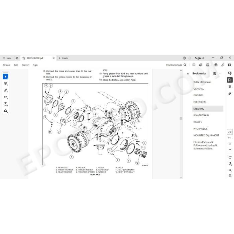Select the add comment tool
The height and width of the screenshot is (234, 234).
pos(6,84)
